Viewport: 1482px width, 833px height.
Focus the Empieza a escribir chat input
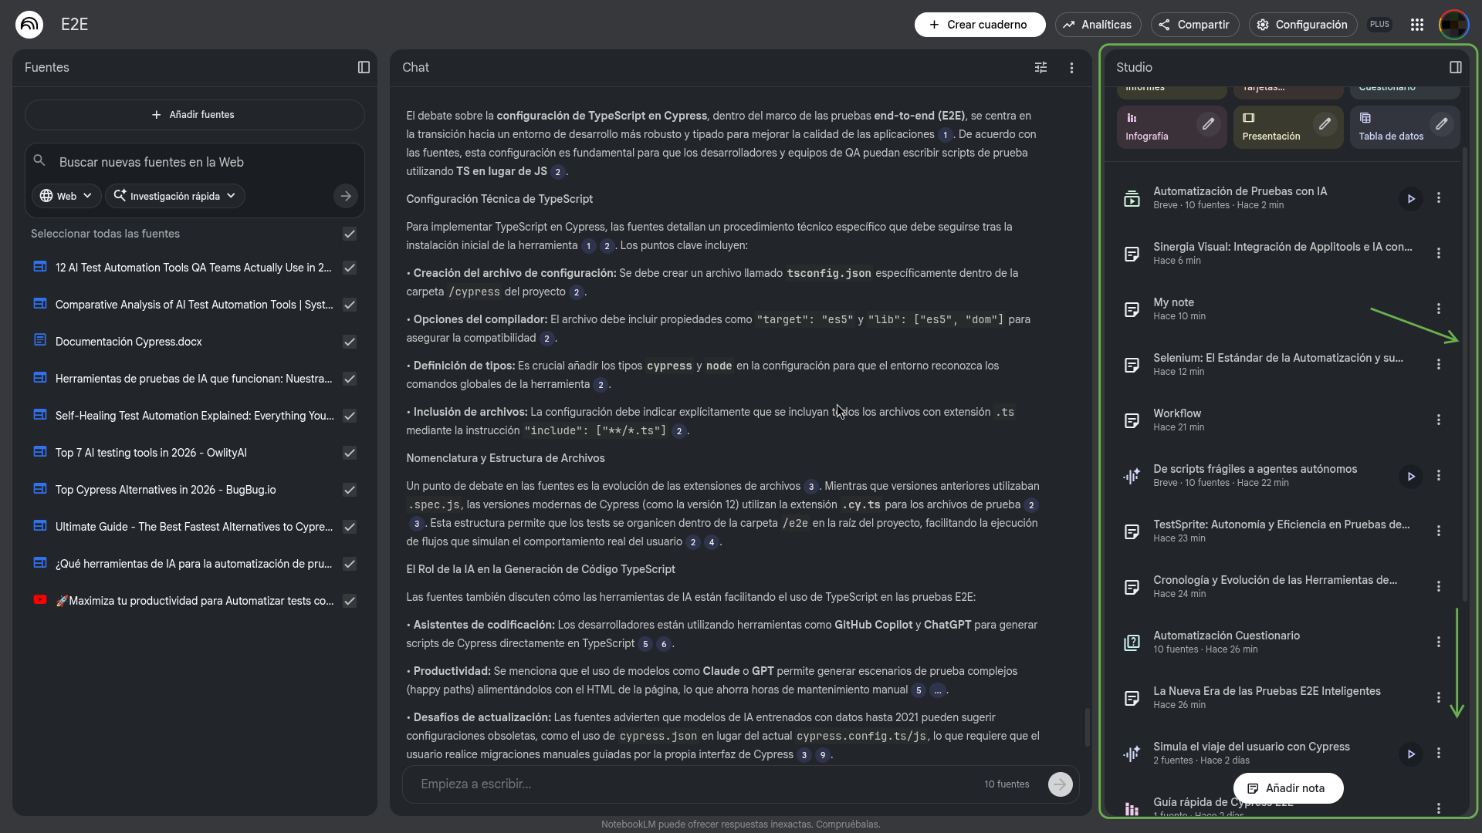coord(695,784)
